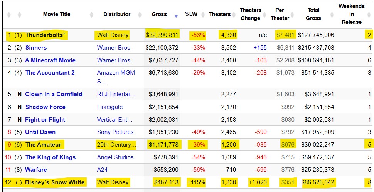Open the Thunderbolts* movie link
The image size is (374, 192).
coord(45,35)
